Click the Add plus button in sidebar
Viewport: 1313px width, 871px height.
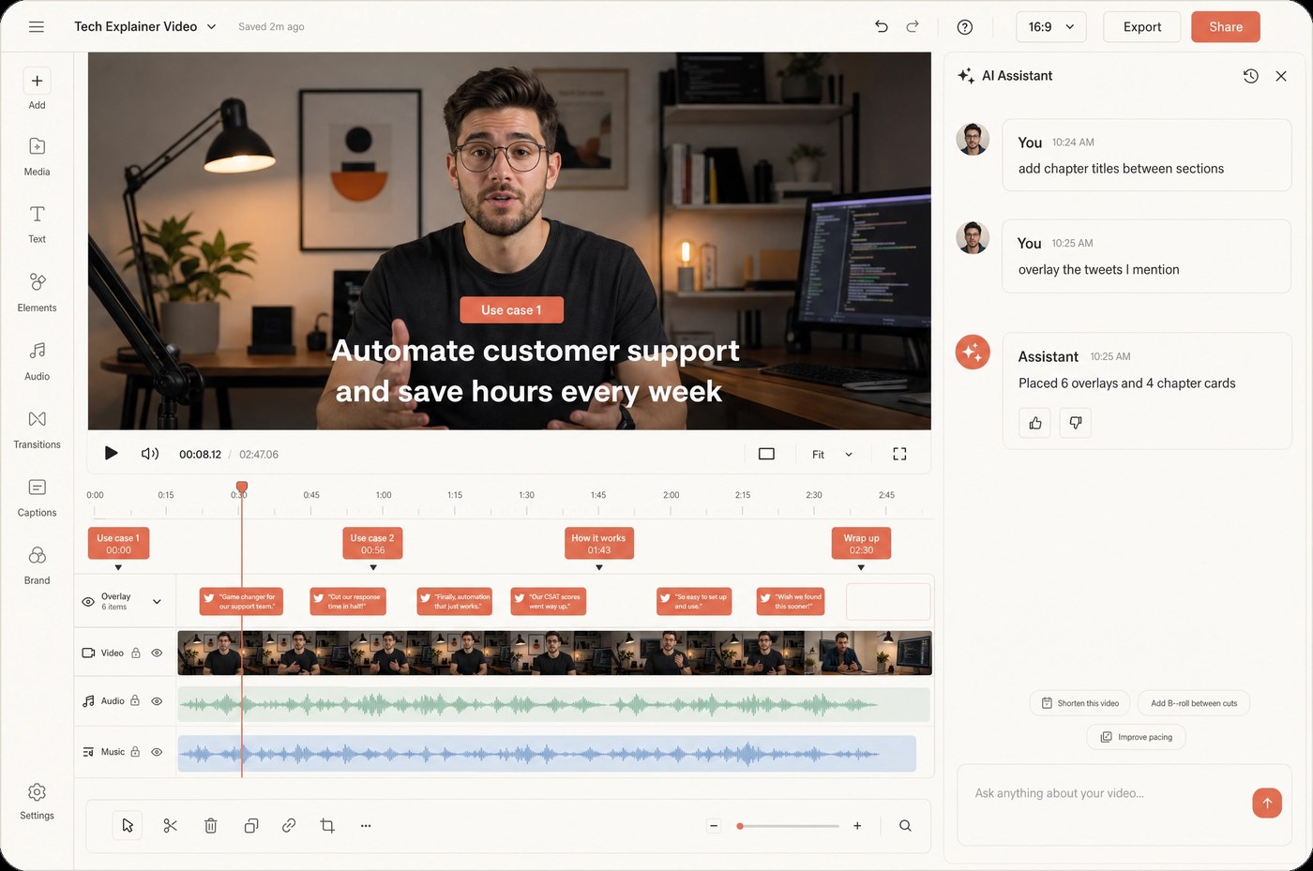(x=37, y=81)
